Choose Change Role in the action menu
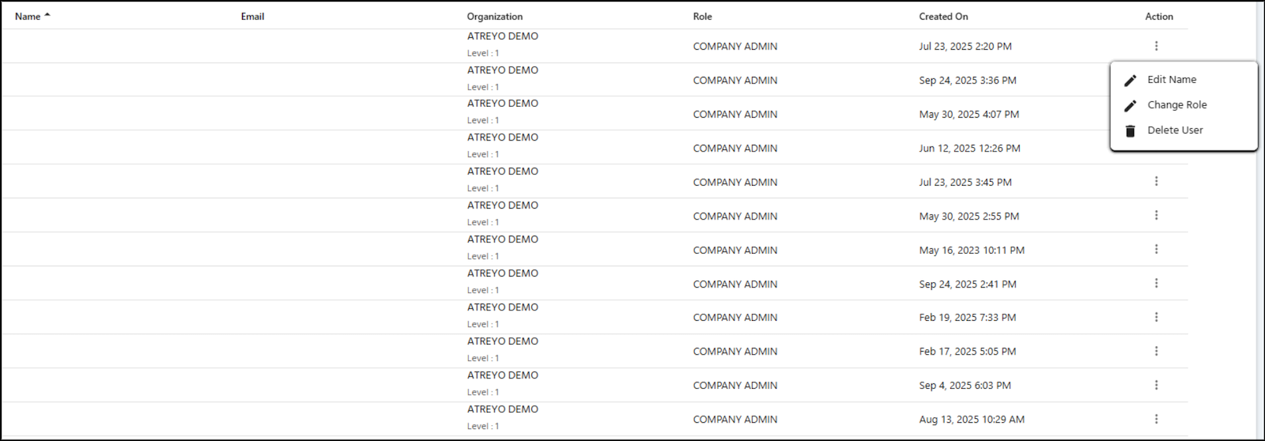The width and height of the screenshot is (1265, 441). (1176, 105)
